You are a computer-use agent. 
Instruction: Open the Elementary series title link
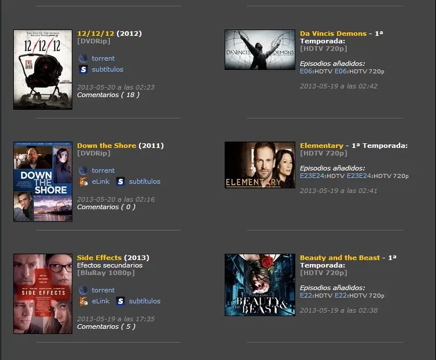pos(321,146)
